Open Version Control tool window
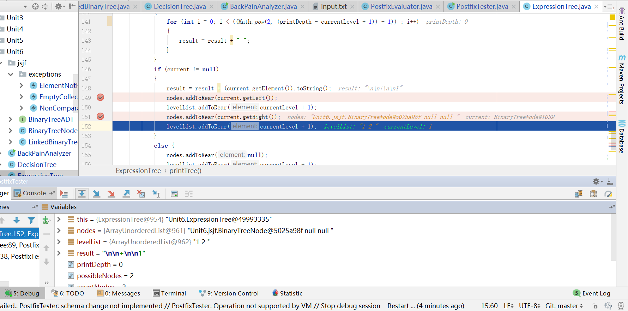The height and width of the screenshot is (311, 628). coord(229,293)
